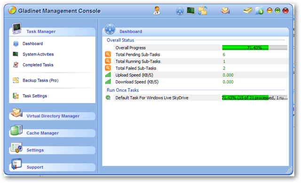Expand the Virtual Directory Manager section

(x=52, y=116)
